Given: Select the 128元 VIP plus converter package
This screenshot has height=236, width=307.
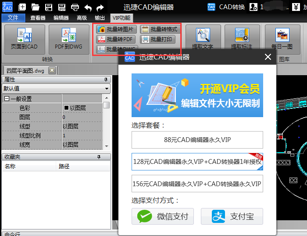Looking at the screenshot, I should tap(197, 162).
